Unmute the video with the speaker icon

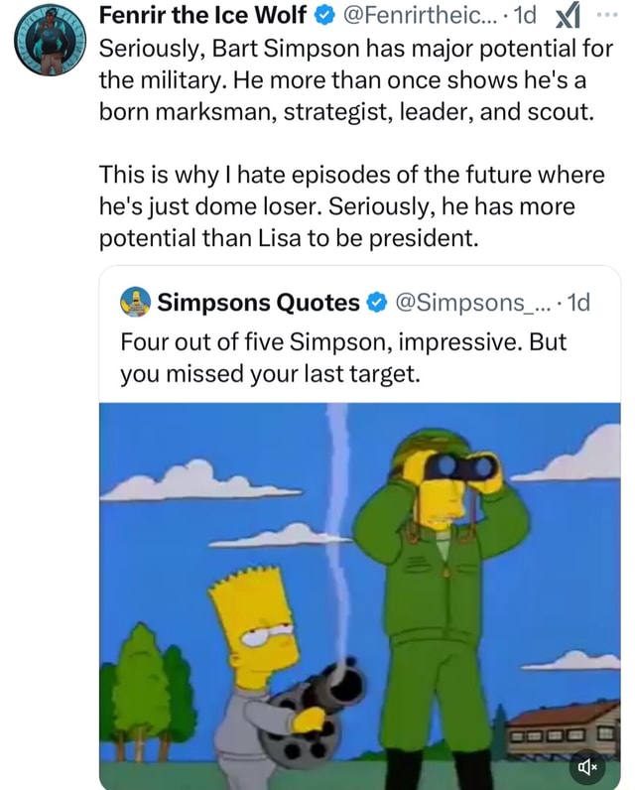pos(584,766)
